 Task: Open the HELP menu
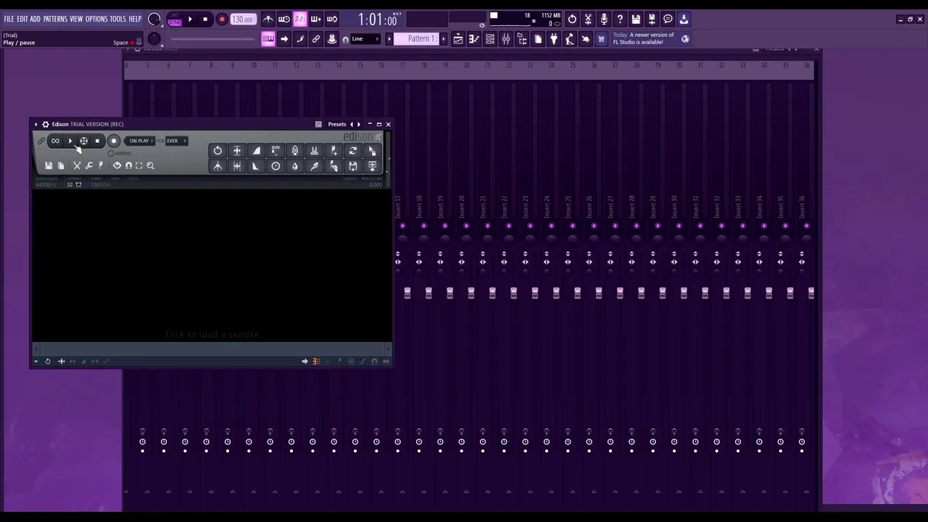point(135,19)
